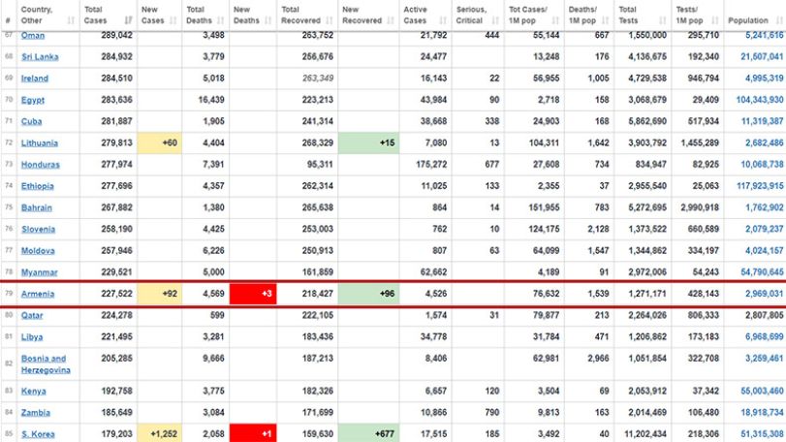The width and height of the screenshot is (786, 442).
Task: Click Armenia new deaths +3 cell
Action: 253,294
